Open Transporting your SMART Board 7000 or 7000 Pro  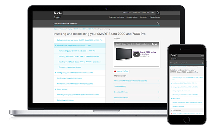(77, 51)
